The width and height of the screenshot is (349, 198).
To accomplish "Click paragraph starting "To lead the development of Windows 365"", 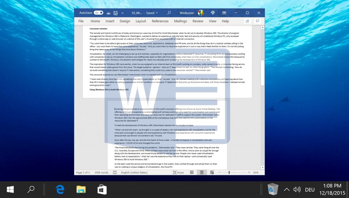I will click(154, 125).
